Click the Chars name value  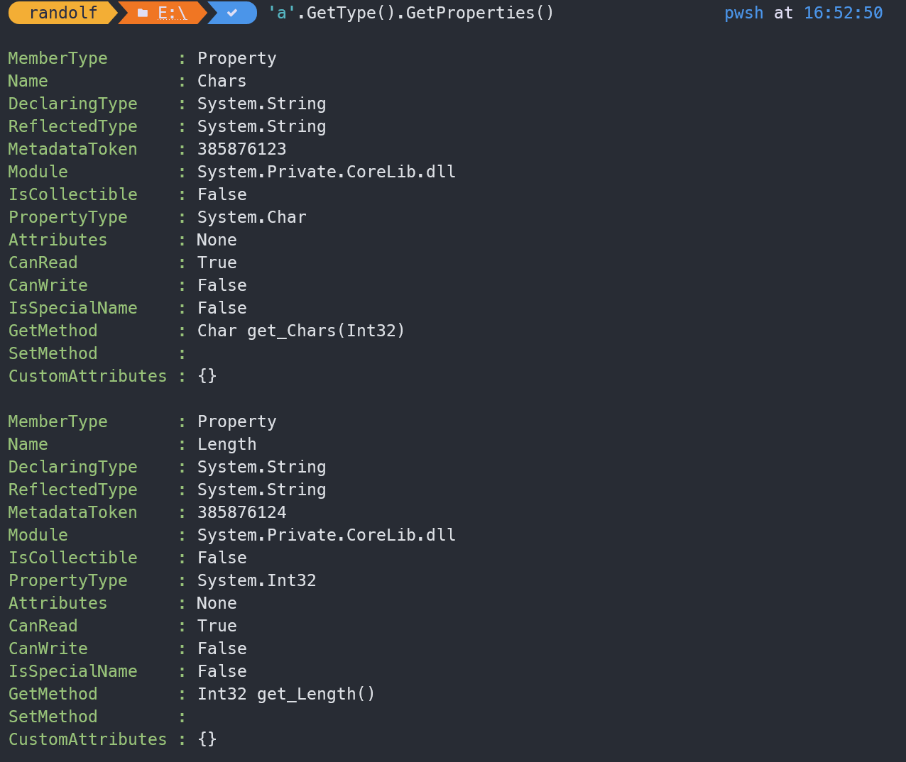pyautogui.click(x=222, y=81)
